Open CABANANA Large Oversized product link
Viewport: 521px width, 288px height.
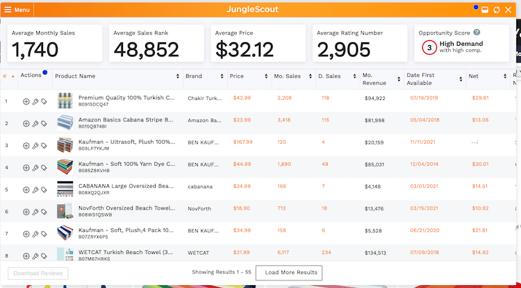click(x=126, y=186)
